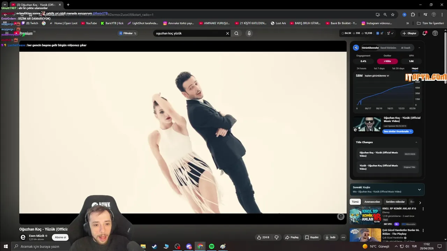
Task: Like the video with 224 B thumbs up
Action: tap(263, 237)
